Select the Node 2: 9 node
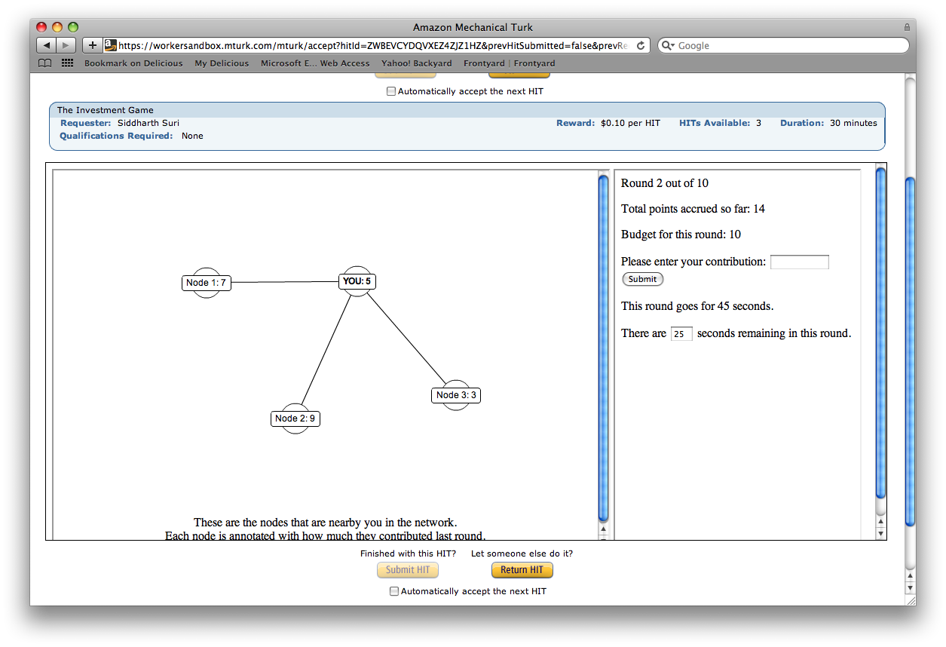 point(295,419)
